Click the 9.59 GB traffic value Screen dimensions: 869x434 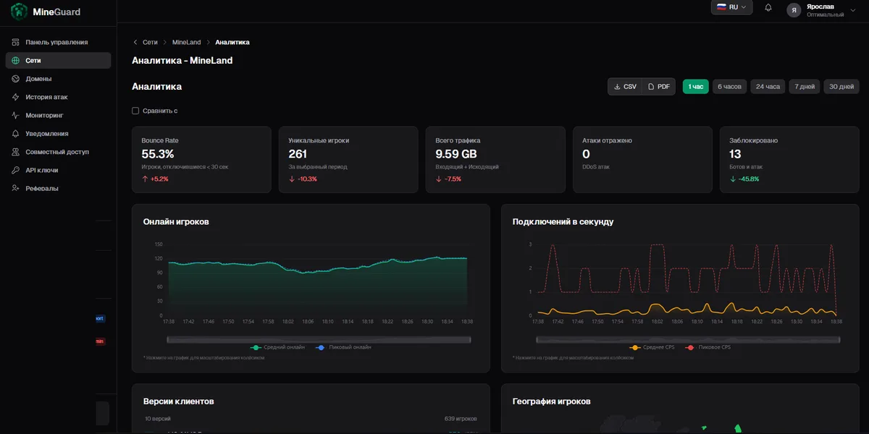tap(456, 154)
